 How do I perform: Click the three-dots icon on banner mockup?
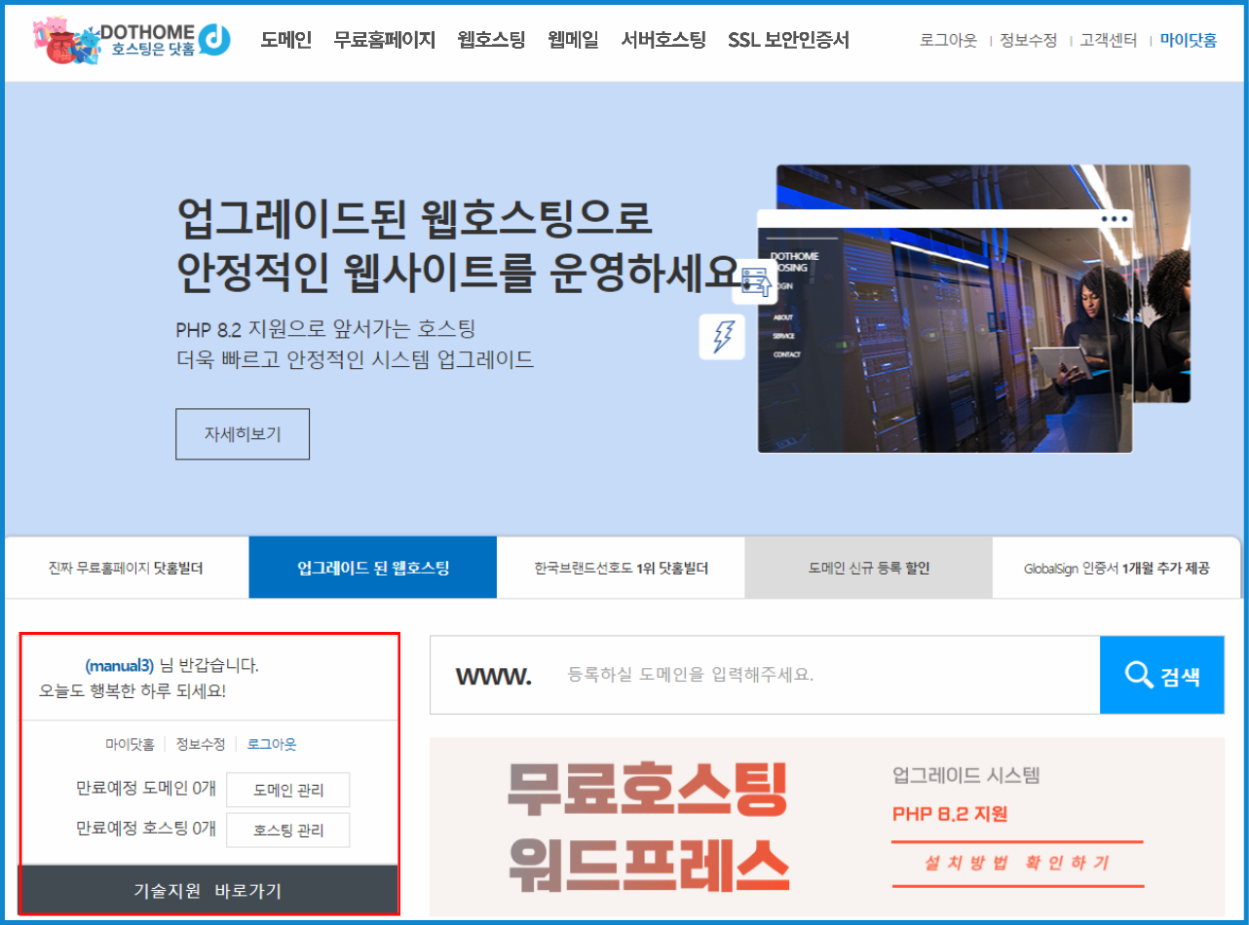pyautogui.click(x=1115, y=219)
